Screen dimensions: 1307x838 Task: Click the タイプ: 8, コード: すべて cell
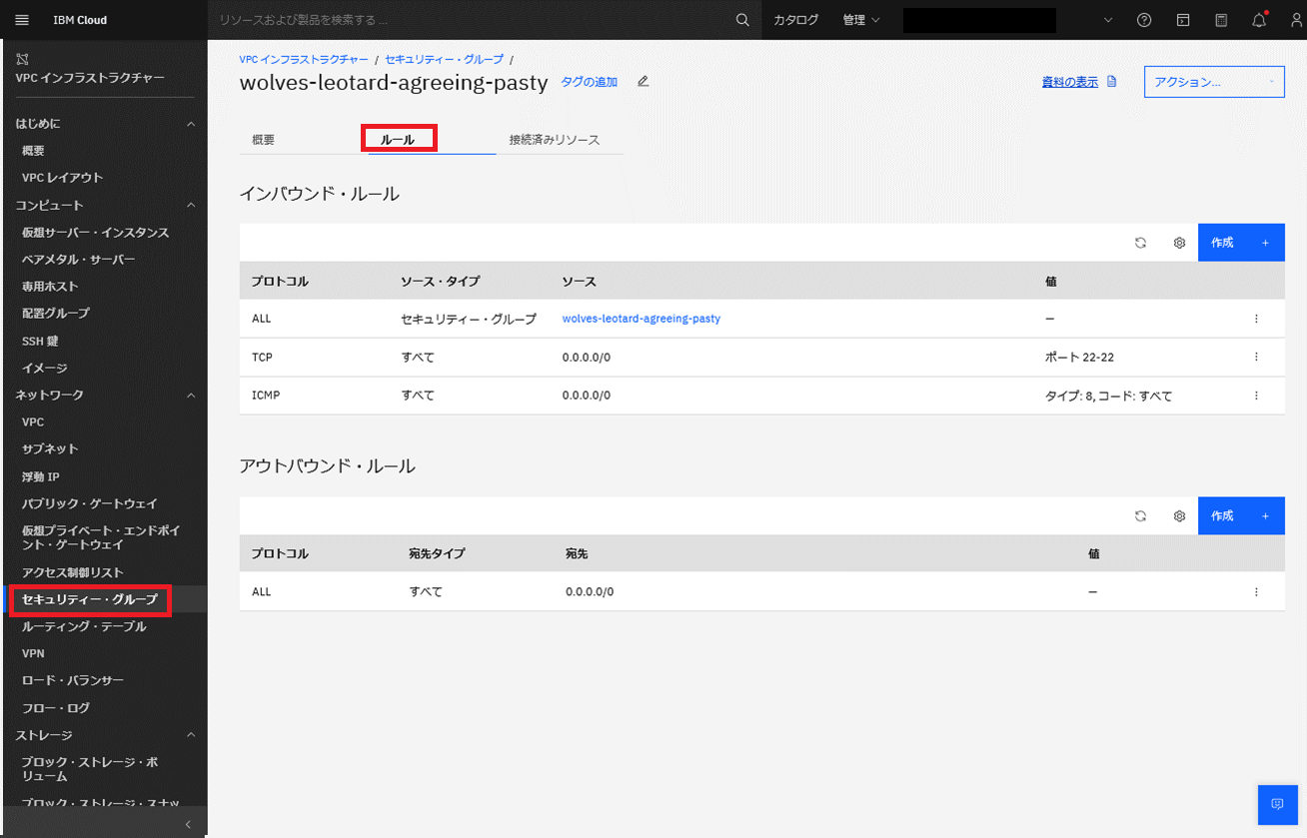1108,396
